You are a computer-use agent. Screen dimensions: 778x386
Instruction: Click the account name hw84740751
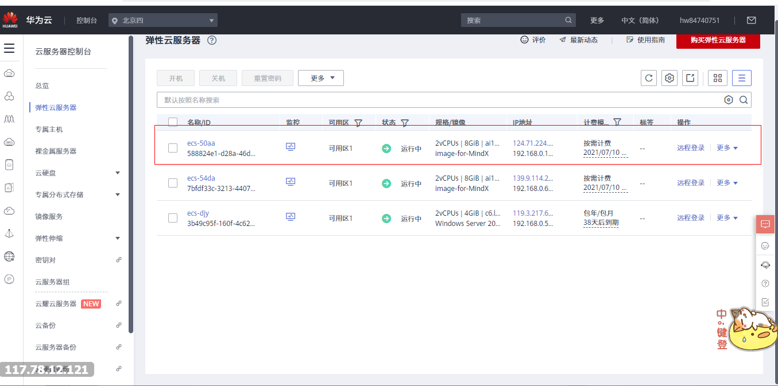tap(699, 20)
